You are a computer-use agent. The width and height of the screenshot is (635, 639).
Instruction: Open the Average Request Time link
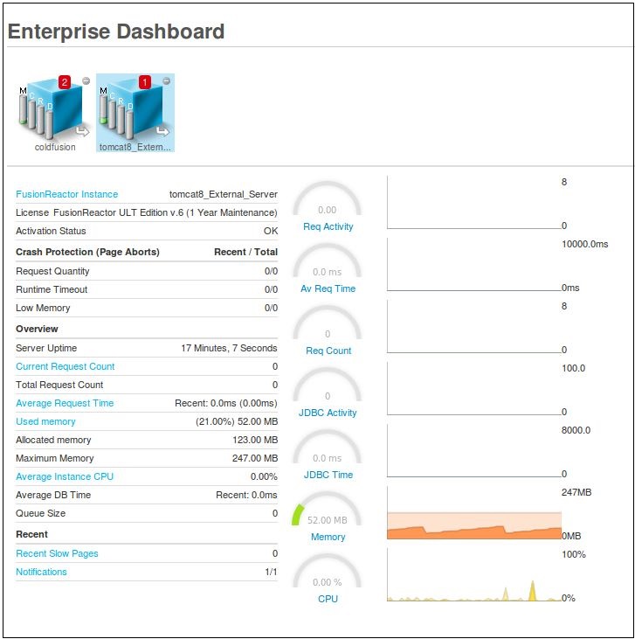(x=65, y=403)
